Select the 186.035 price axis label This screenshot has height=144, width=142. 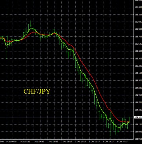click(x=138, y=22)
